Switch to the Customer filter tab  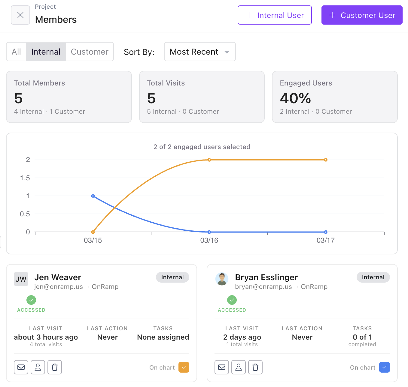click(x=89, y=52)
